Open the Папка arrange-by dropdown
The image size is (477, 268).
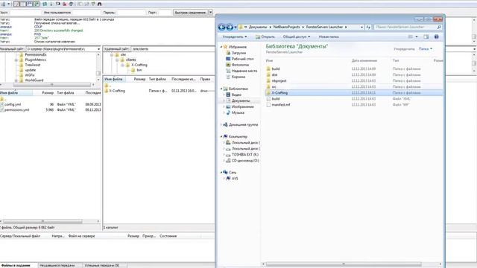click(x=426, y=49)
